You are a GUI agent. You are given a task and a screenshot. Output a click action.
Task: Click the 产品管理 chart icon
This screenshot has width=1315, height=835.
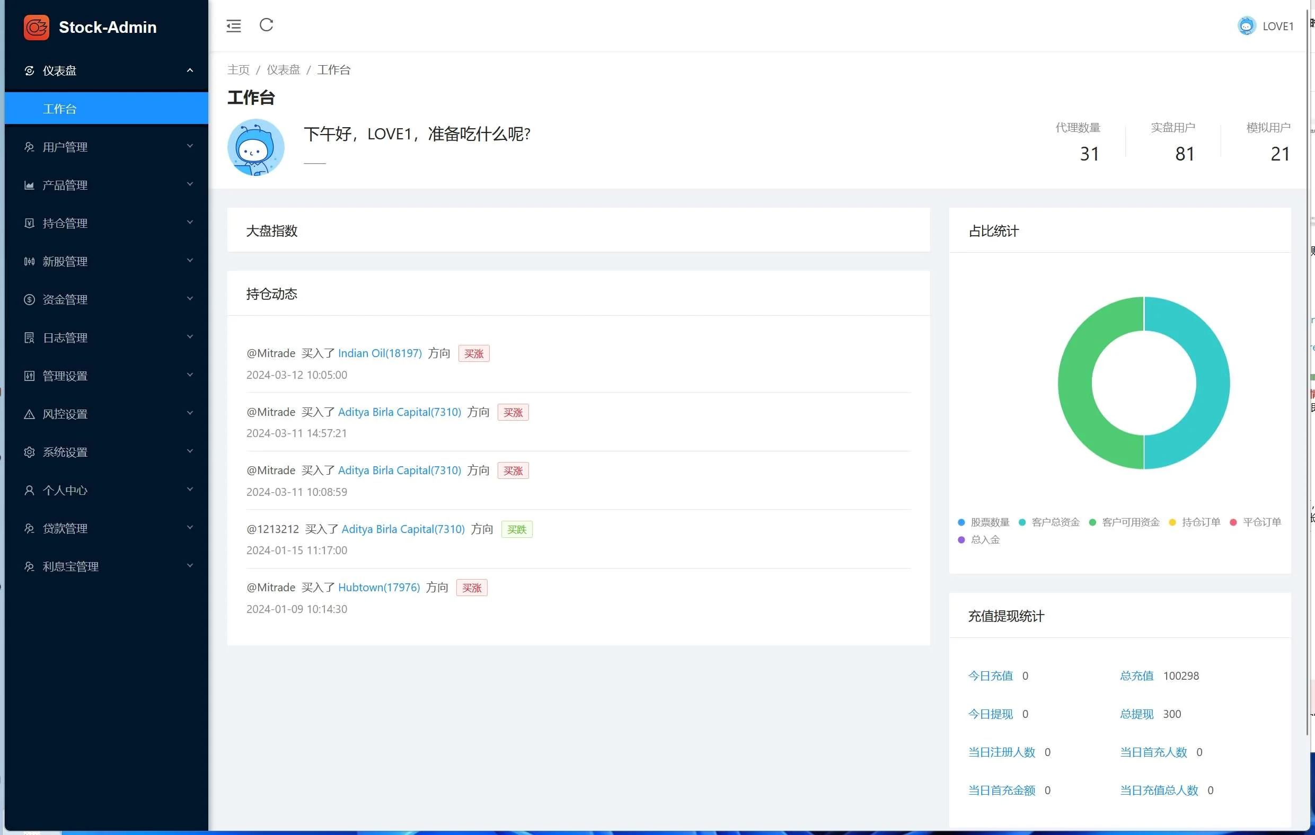pyautogui.click(x=30, y=185)
